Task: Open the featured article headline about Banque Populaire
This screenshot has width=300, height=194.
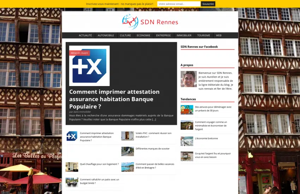Action: click(114, 99)
